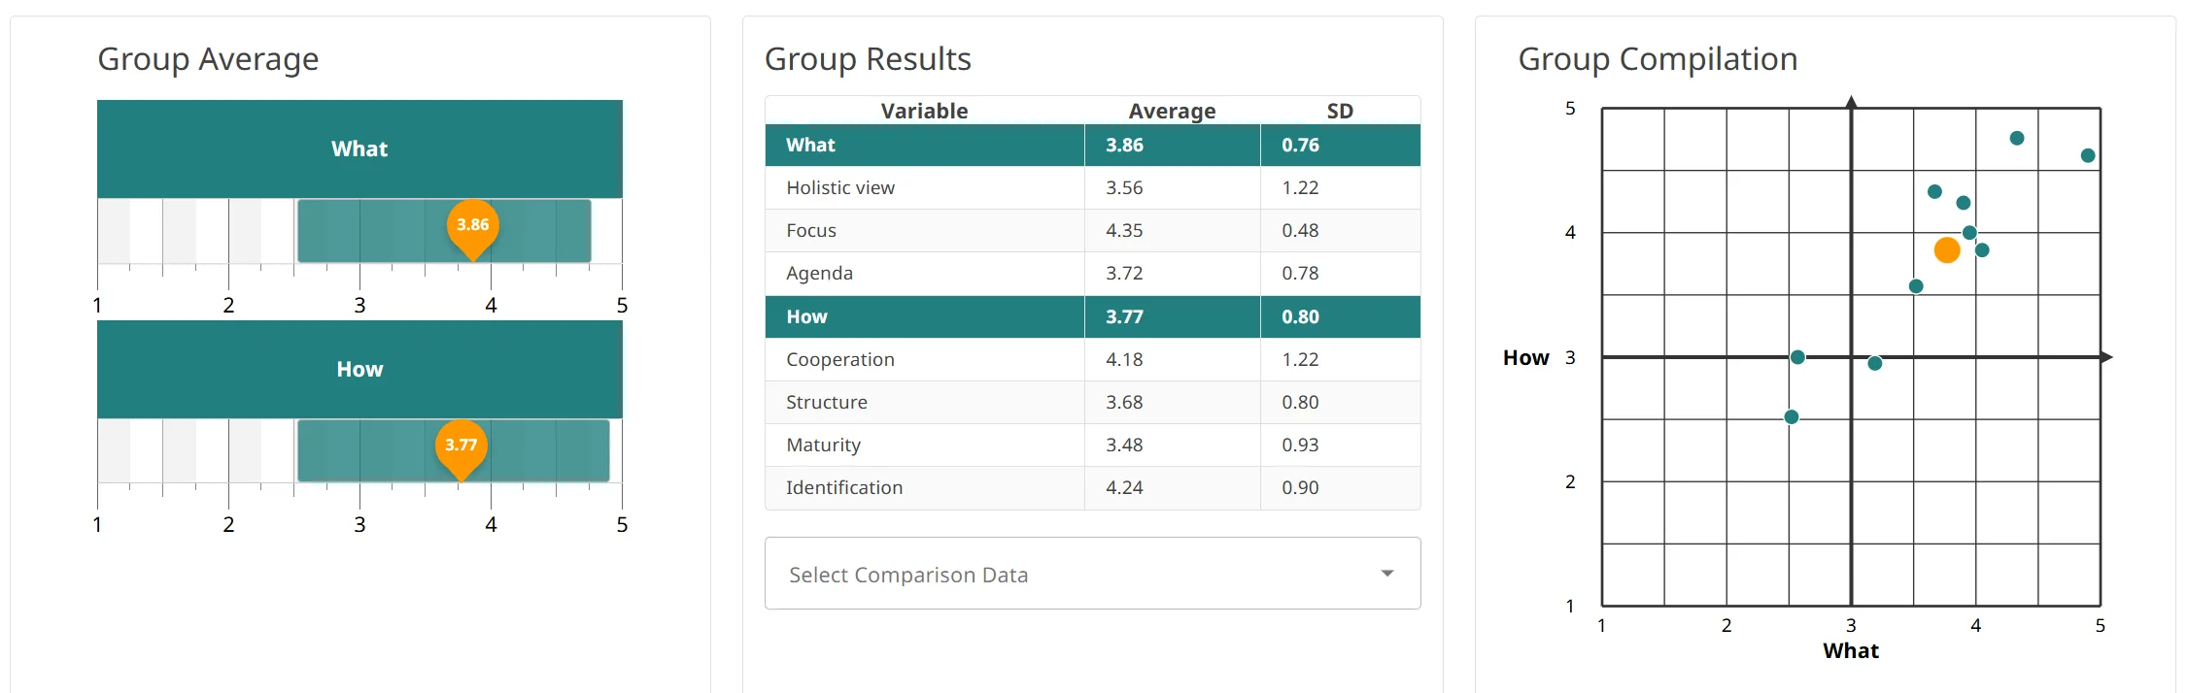Image resolution: width=2188 pixels, height=693 pixels.
Task: Select the Cooperation table row
Action: click(x=1092, y=360)
